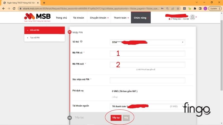Open a new browser tab with plus

coord(44,3)
